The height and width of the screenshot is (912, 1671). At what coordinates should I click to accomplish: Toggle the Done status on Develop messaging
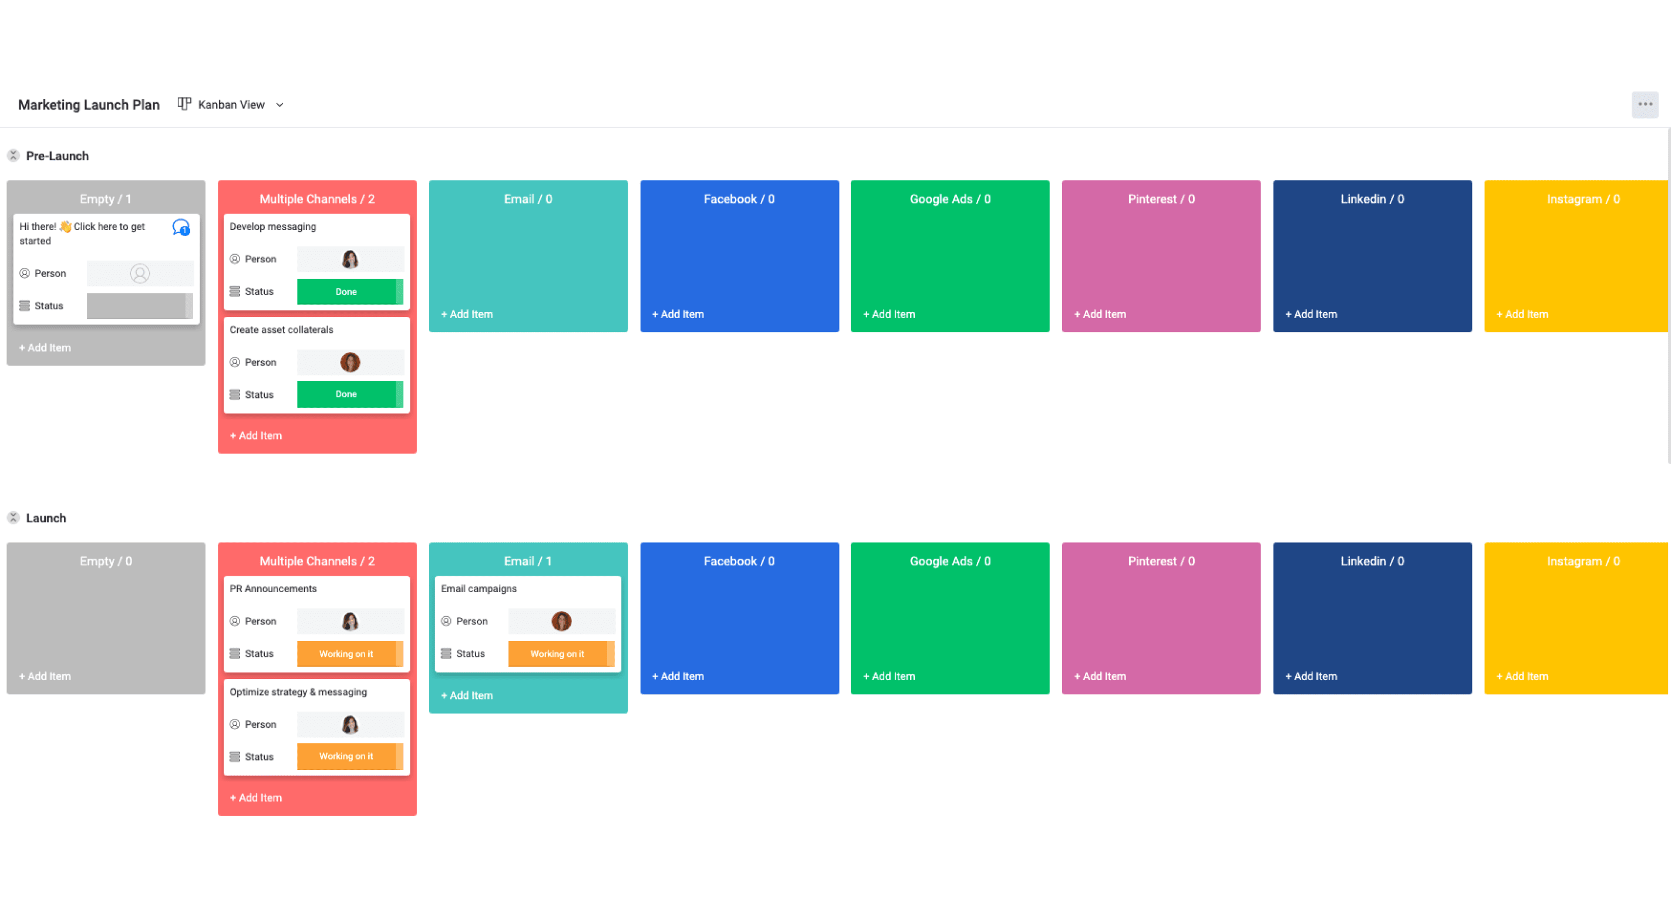point(347,291)
